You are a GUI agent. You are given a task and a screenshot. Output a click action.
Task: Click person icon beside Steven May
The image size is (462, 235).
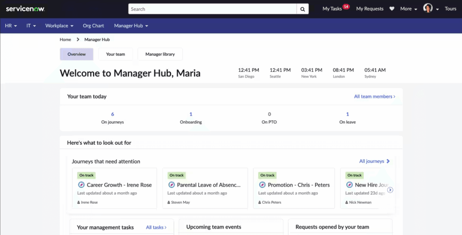click(169, 203)
